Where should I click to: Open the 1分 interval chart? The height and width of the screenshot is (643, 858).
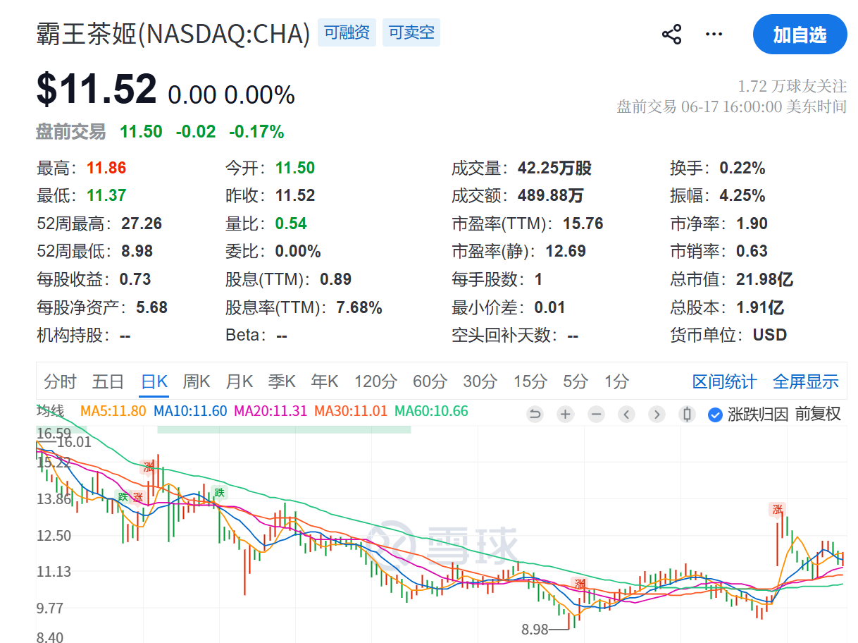(616, 381)
